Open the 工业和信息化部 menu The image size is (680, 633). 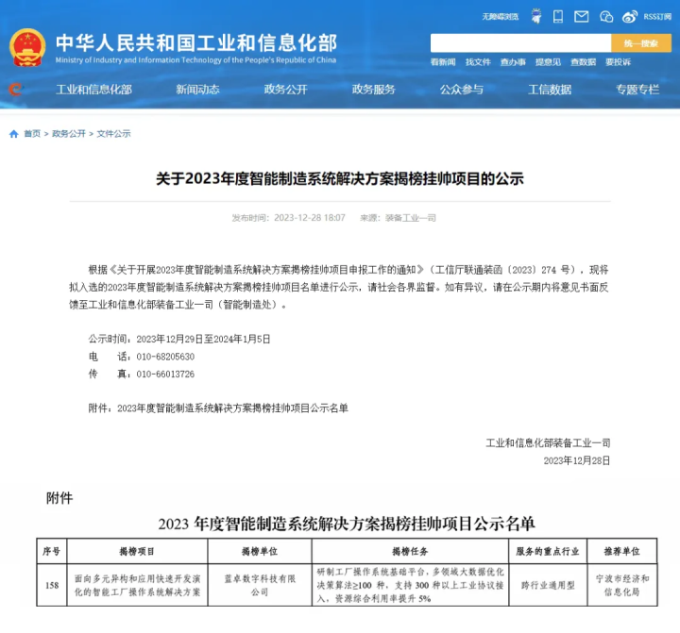click(x=93, y=90)
